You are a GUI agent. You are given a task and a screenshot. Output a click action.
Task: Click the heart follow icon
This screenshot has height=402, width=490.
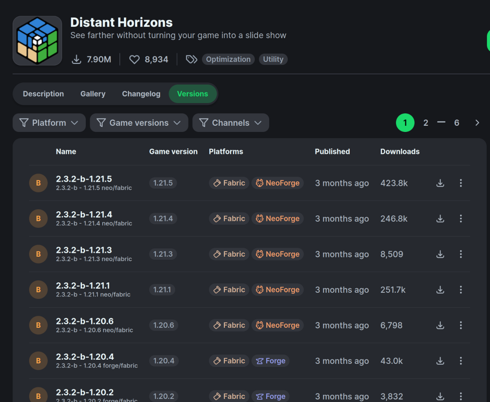pos(134,59)
